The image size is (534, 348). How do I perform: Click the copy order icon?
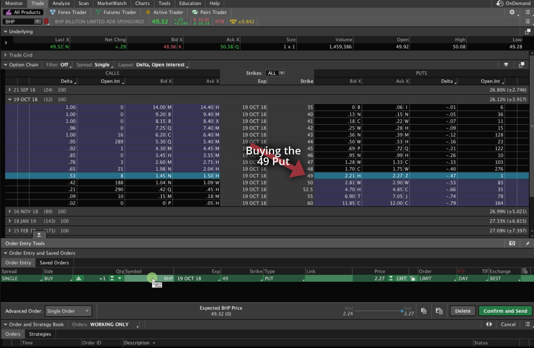pyautogui.click(x=424, y=311)
